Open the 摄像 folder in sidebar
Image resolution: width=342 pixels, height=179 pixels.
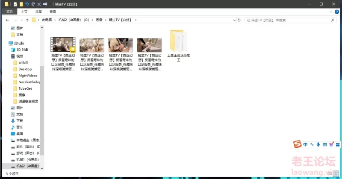19,95
